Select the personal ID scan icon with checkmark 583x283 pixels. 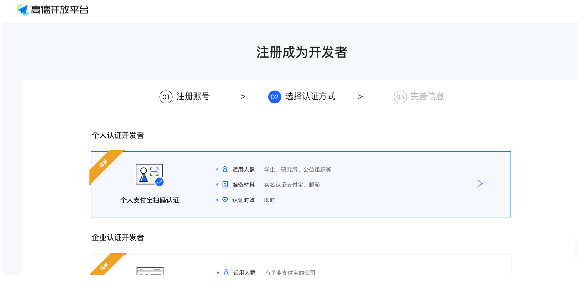149,175
